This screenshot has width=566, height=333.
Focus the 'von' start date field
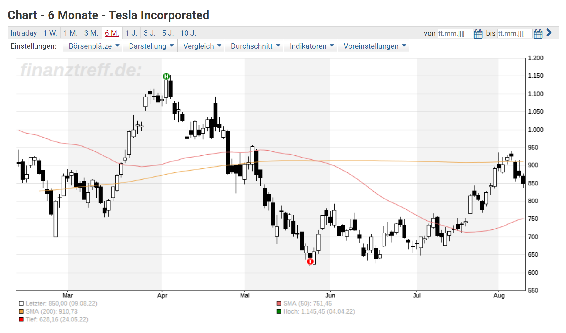(455, 33)
